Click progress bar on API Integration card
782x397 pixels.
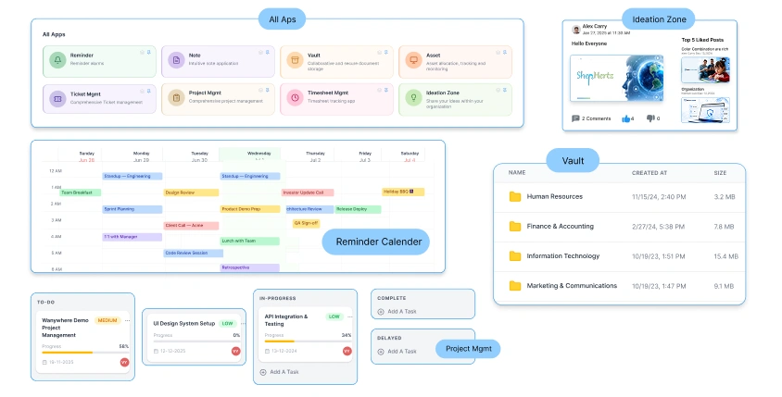pos(308,341)
